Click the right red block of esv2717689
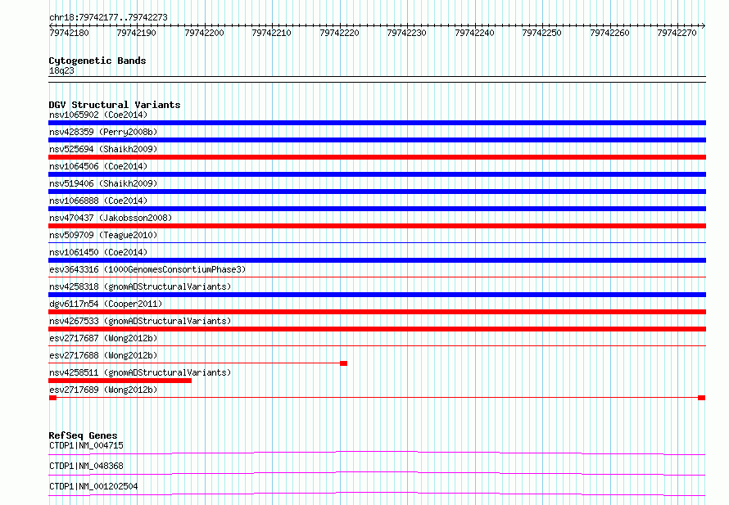 tap(702, 398)
